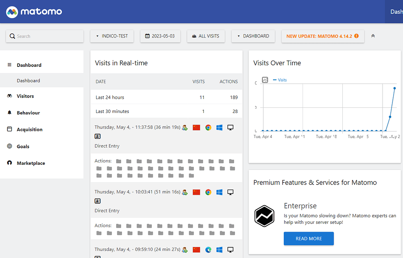Click the Windows OS icon on the 11:37:58 visit
The height and width of the screenshot is (258, 403).
coord(219,127)
